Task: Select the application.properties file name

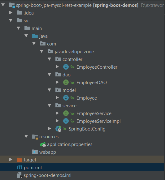Action: [x=70, y=144]
